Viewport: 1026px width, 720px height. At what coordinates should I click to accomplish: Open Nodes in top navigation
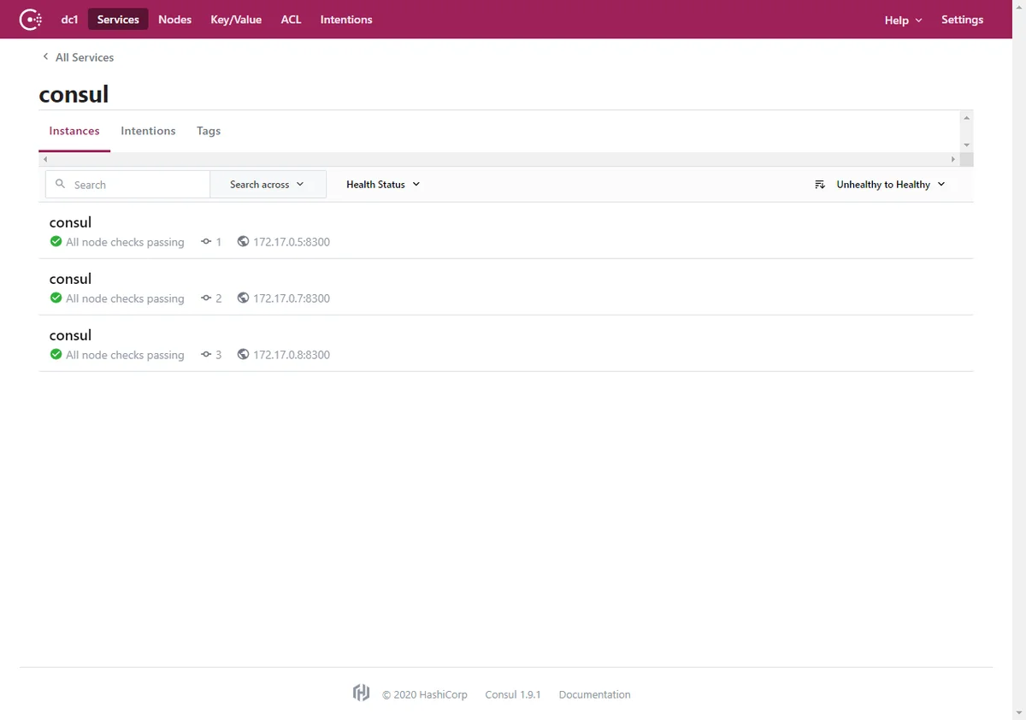tap(174, 20)
